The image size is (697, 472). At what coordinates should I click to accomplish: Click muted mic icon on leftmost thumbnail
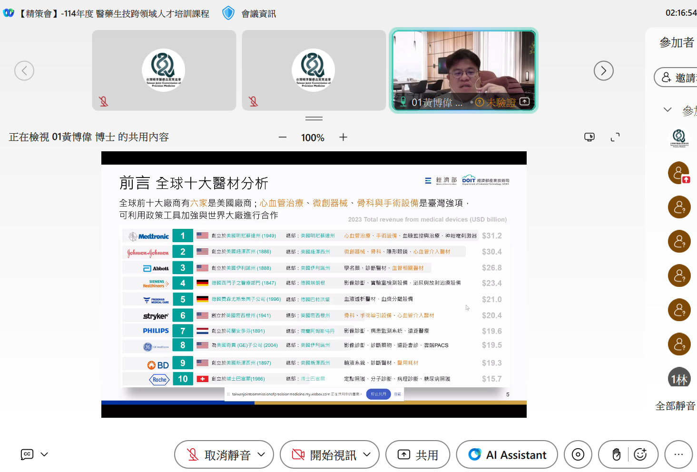coord(104,101)
